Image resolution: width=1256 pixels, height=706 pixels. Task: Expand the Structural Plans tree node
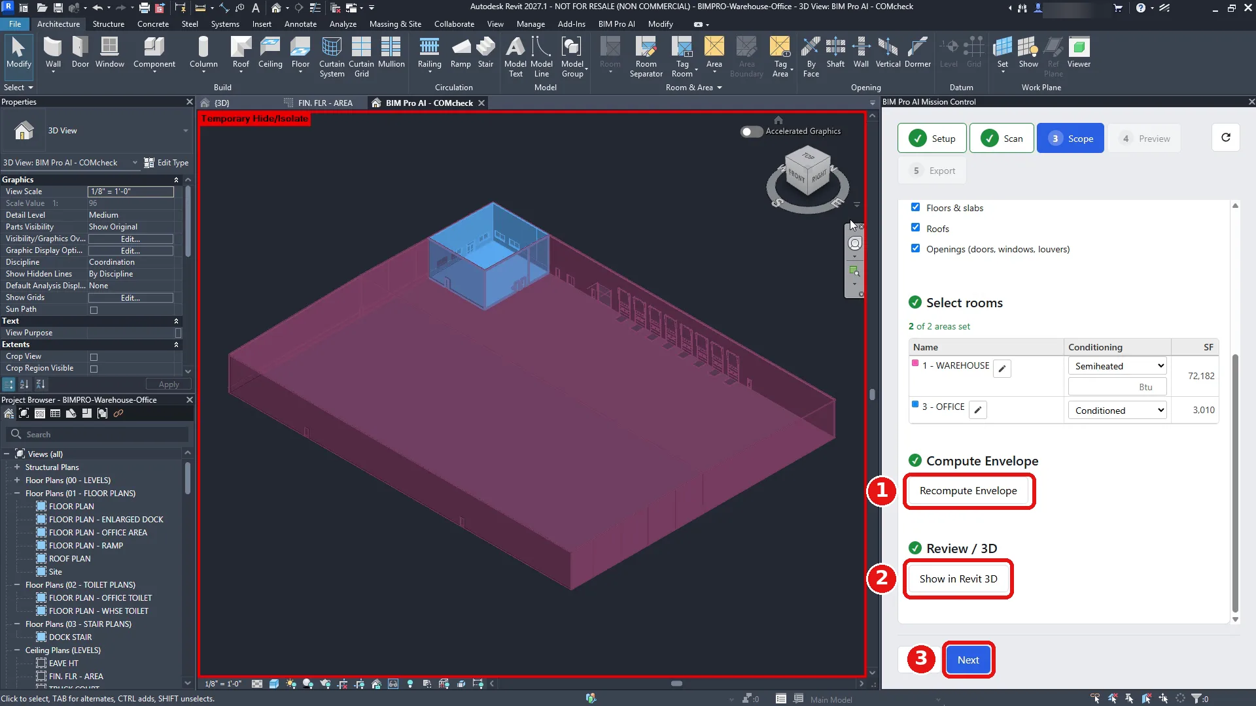[x=17, y=467]
